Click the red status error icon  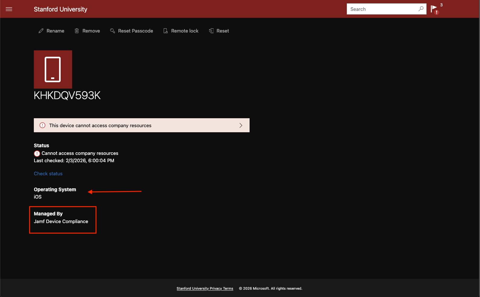[37, 154]
